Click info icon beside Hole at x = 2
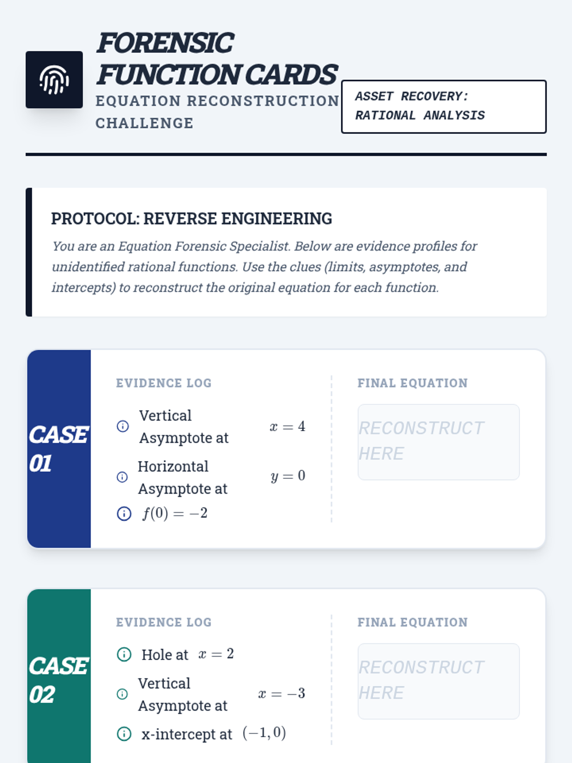Viewport: 572px width, 763px height. pyautogui.click(x=124, y=654)
